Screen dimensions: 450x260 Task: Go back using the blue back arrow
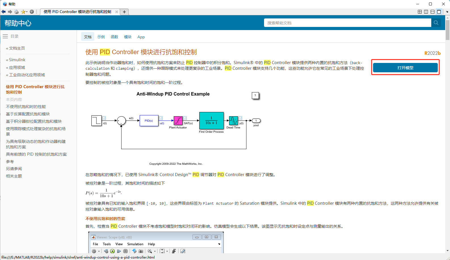3,12
